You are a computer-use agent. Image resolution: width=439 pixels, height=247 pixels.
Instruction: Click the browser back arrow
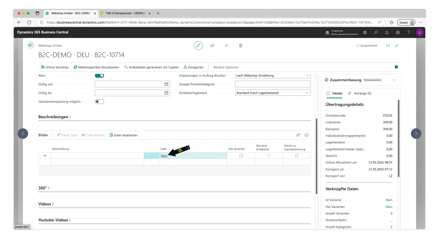pyautogui.click(x=19, y=22)
